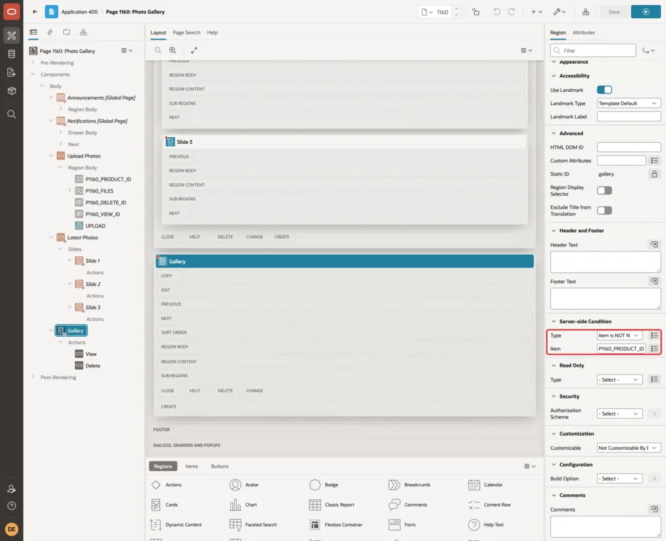
Task: Expand the Post-Rendering tree node
Action: [x=33, y=376]
